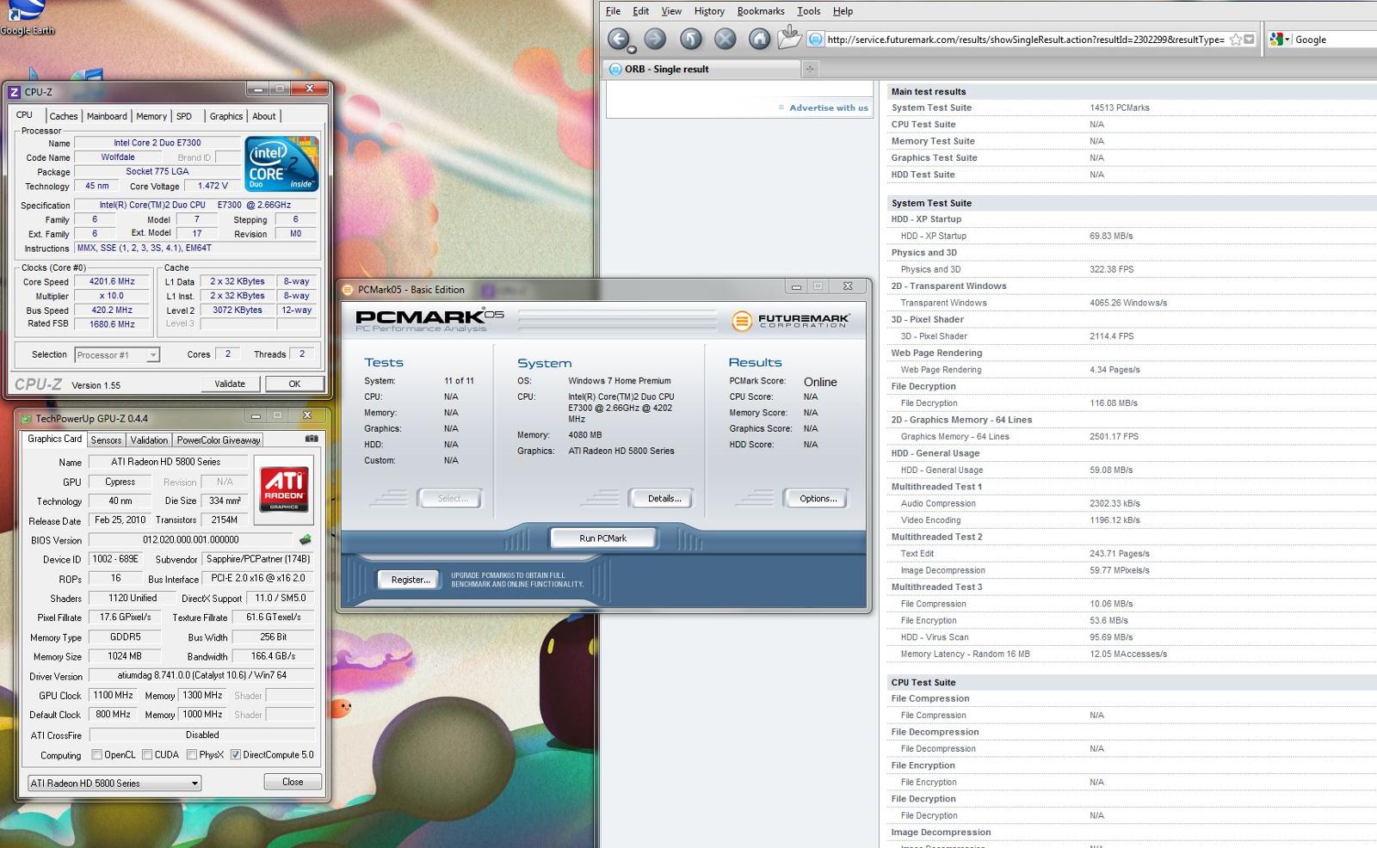Viewport: 1377px width, 848px height.
Task: Click the Details... button in PCMark05
Action: pos(664,499)
